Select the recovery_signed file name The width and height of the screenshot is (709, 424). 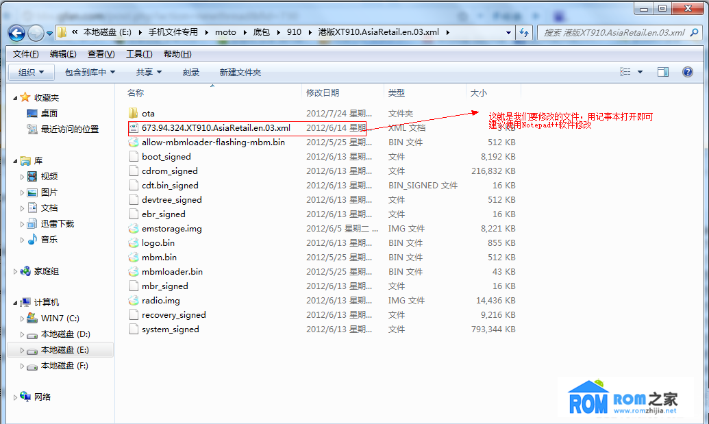pyautogui.click(x=173, y=315)
